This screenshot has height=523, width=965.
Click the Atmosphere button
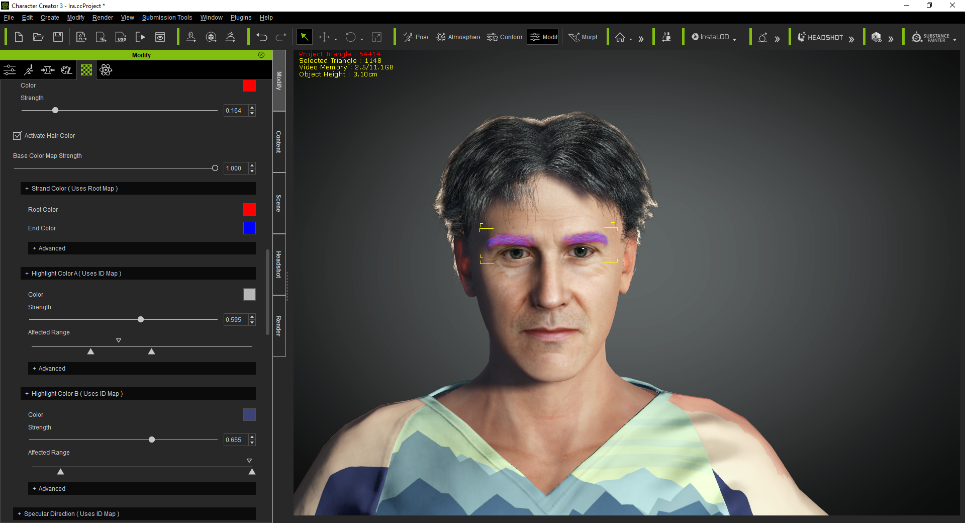pyautogui.click(x=458, y=37)
